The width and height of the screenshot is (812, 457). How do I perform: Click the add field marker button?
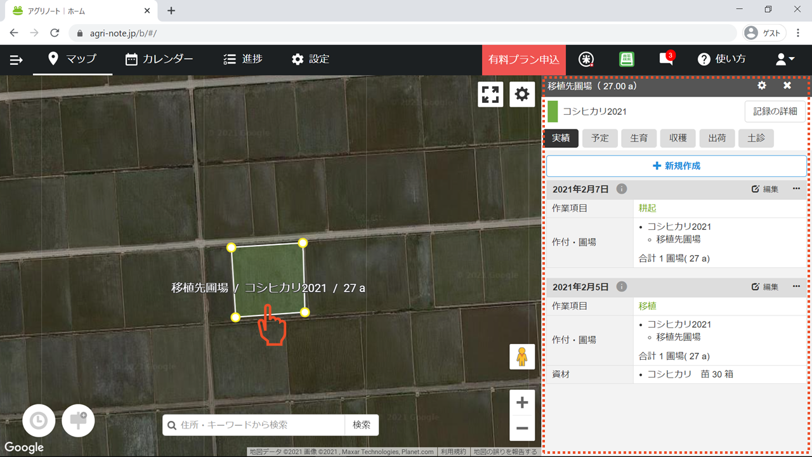78,421
